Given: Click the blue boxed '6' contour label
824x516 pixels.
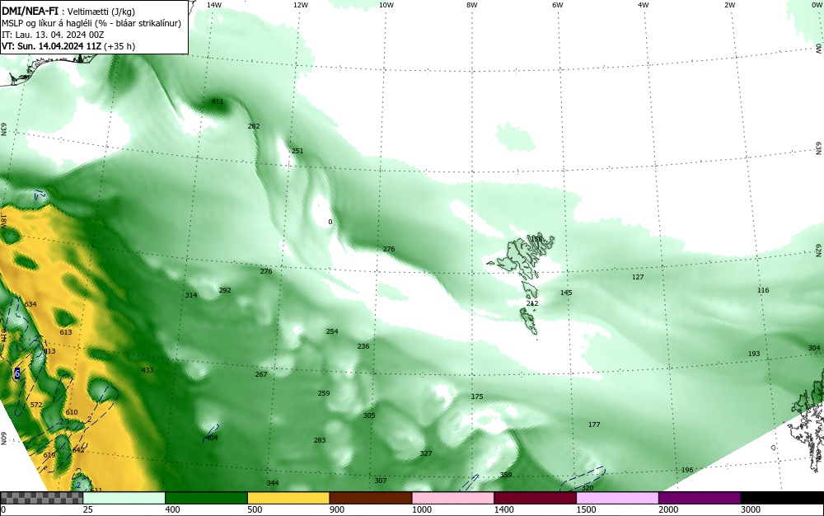Looking at the screenshot, I should tap(17, 373).
